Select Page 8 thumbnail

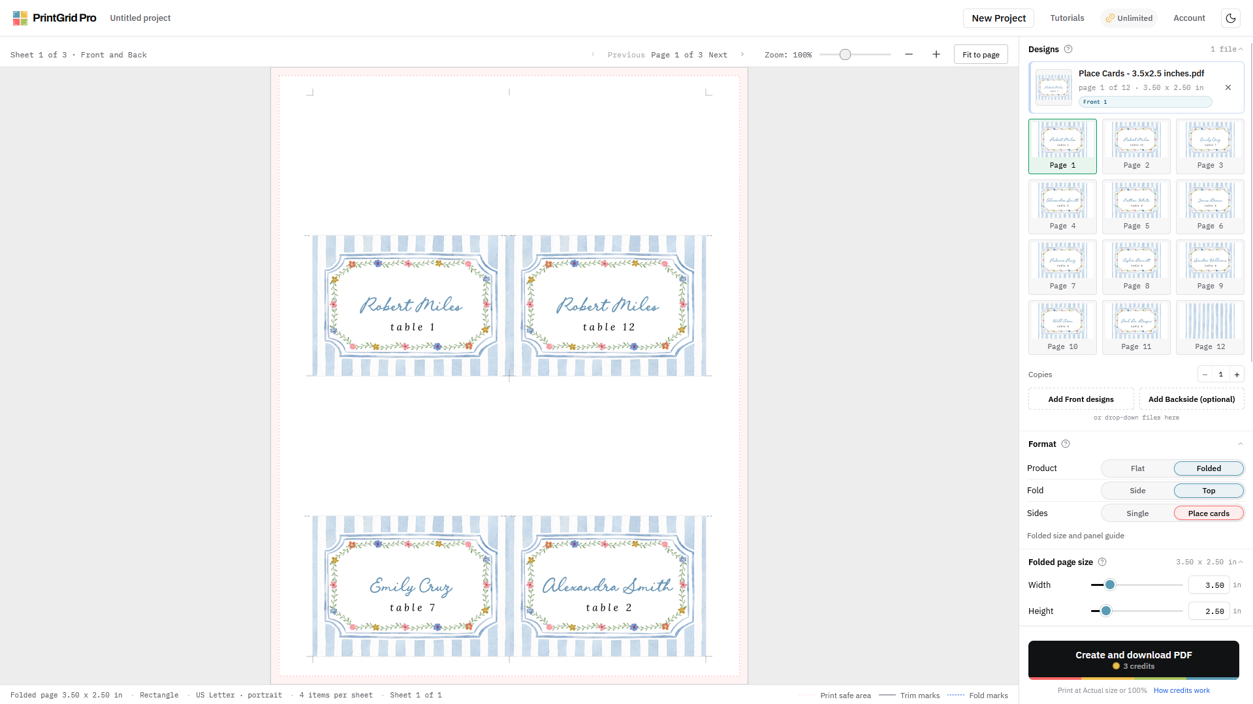pyautogui.click(x=1136, y=267)
